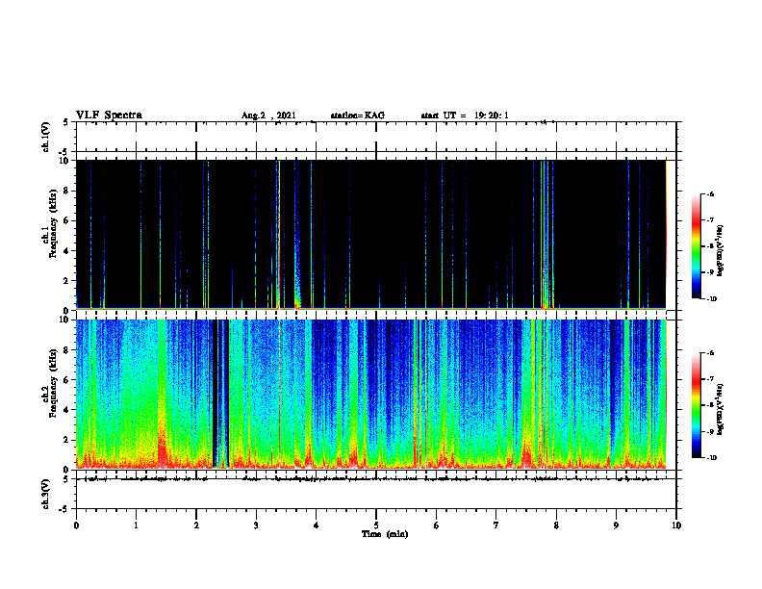This screenshot has height=589, width=762.
Task: Click the "-10" tick on ch.1 colorbar
Action: (711, 299)
